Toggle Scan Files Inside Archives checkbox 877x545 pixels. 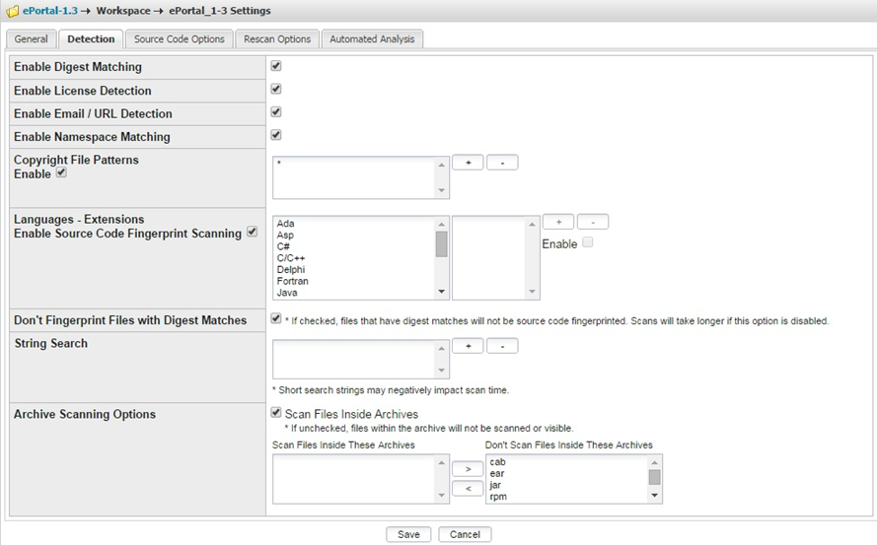pos(276,414)
